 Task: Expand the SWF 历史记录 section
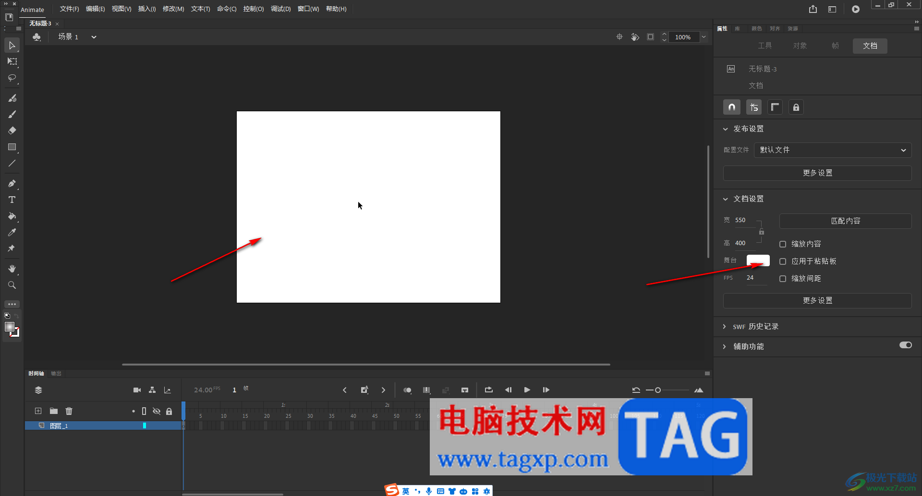[725, 327]
